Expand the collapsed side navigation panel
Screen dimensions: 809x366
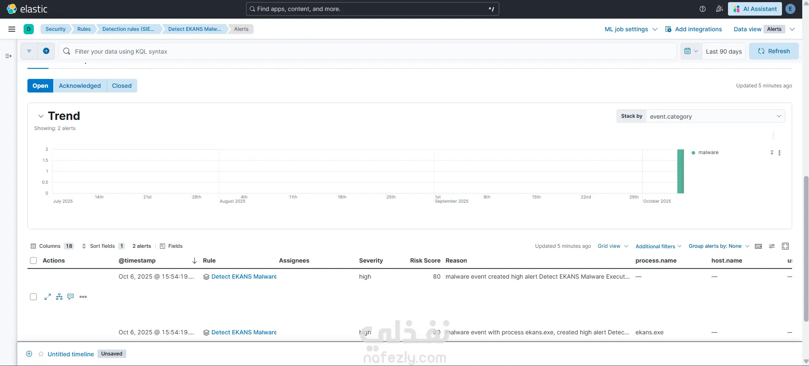point(8,56)
